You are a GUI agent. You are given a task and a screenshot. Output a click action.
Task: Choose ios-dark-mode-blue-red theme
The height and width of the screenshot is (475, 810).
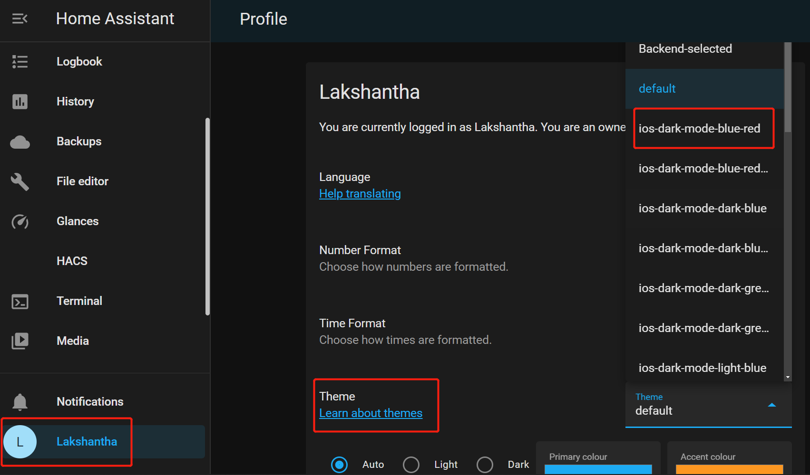[x=704, y=129]
